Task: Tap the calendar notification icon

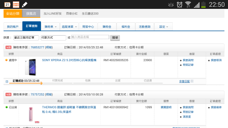Action: click(x=7, y=5)
